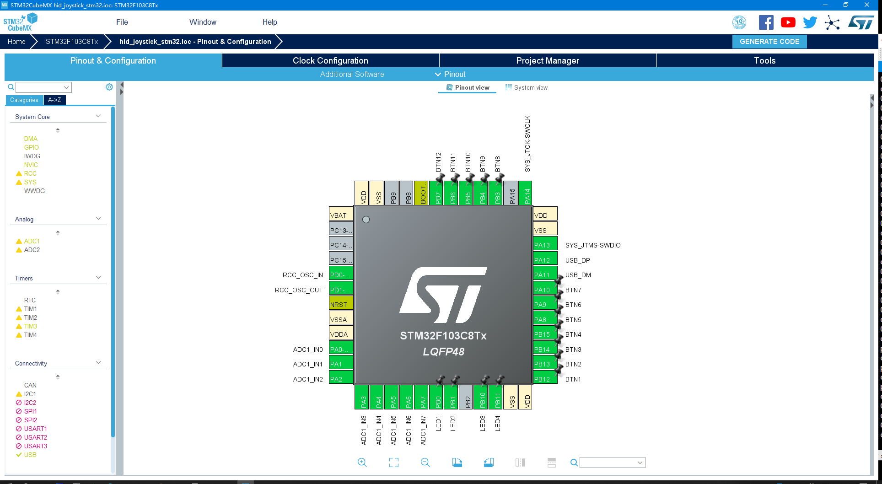Viewport: 882px width, 484px height.
Task: Select ADC1 under Analog
Action: pyautogui.click(x=32, y=241)
